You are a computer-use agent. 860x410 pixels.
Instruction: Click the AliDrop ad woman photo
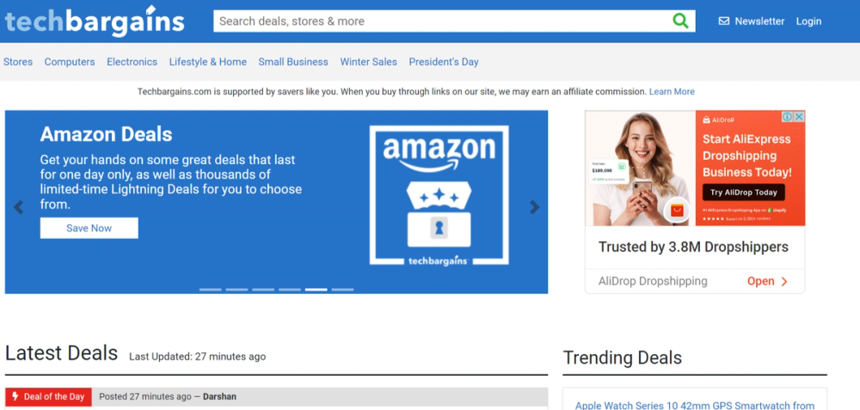click(640, 168)
